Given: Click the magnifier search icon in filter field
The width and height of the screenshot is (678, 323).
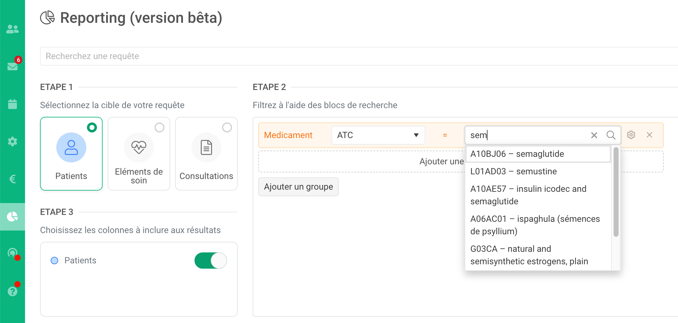Looking at the screenshot, I should [x=611, y=135].
